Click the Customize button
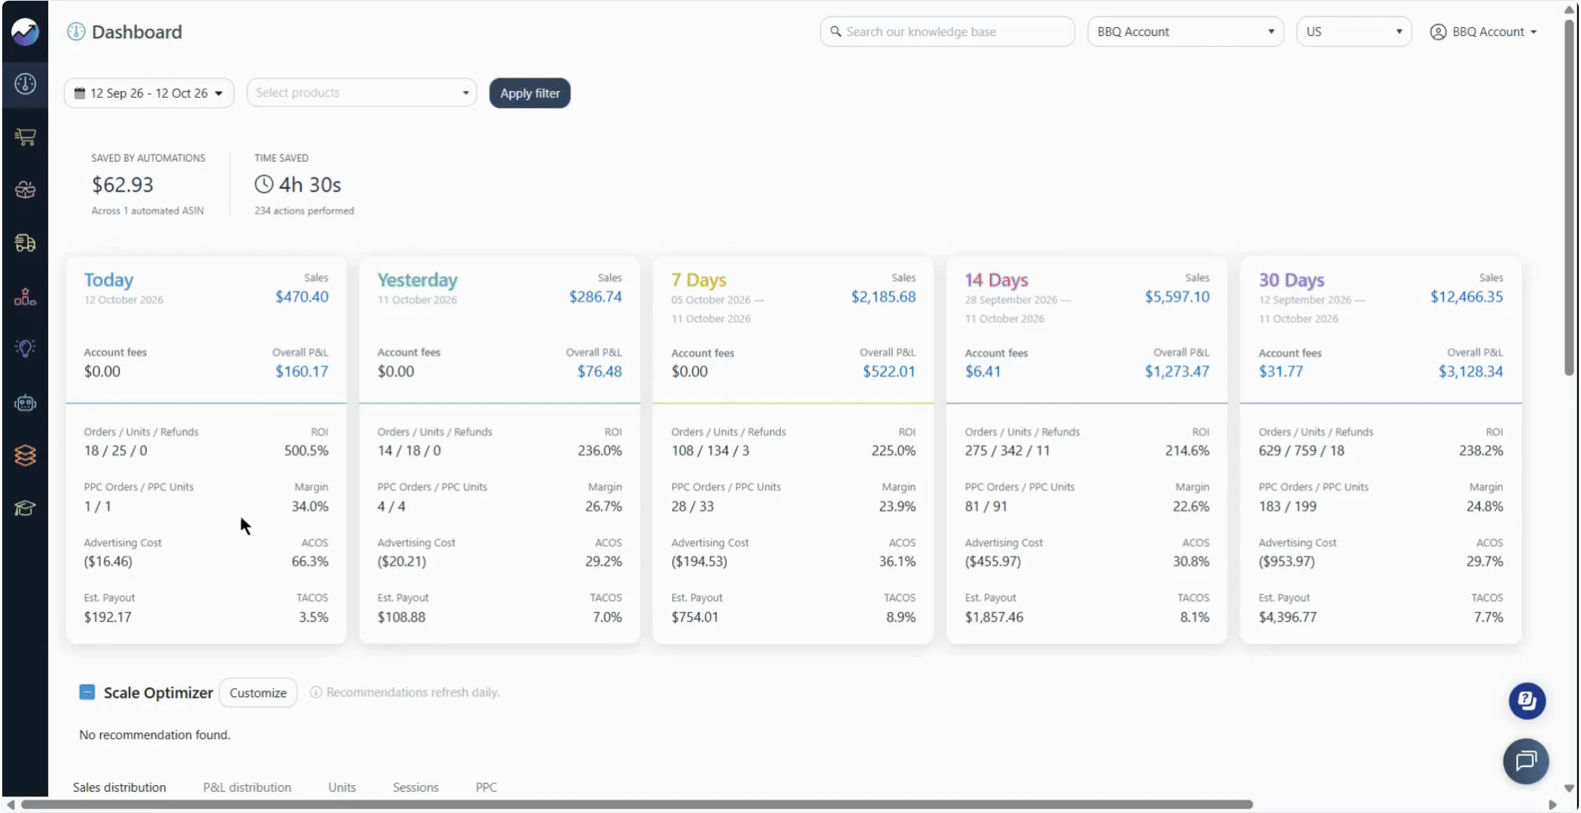 (258, 693)
